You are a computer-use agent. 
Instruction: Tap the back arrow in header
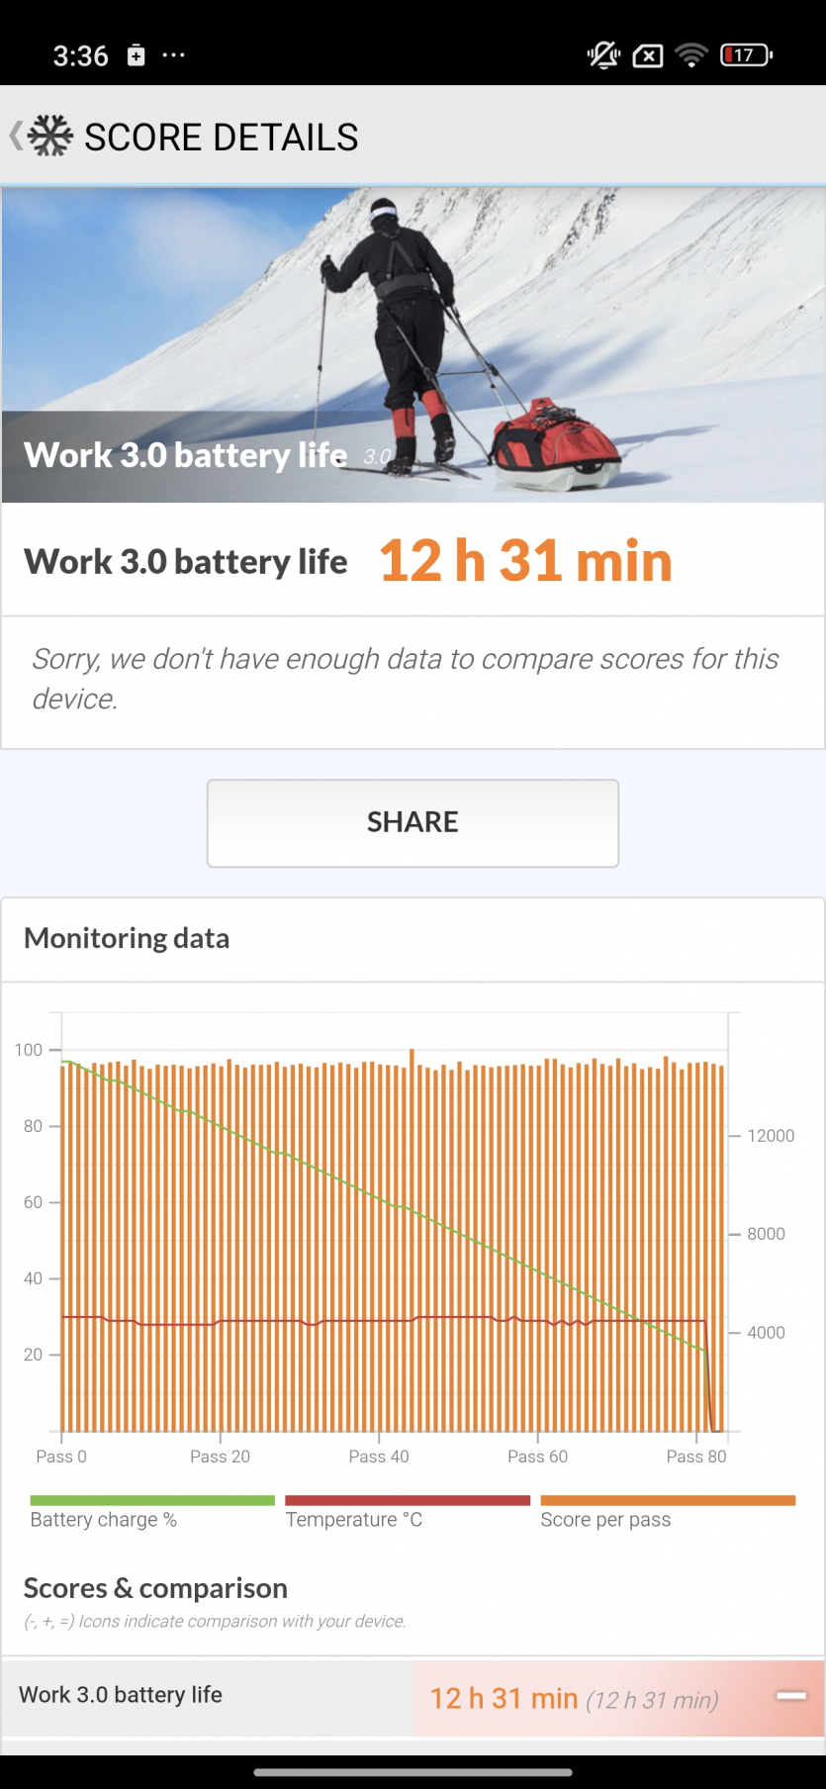[16, 136]
